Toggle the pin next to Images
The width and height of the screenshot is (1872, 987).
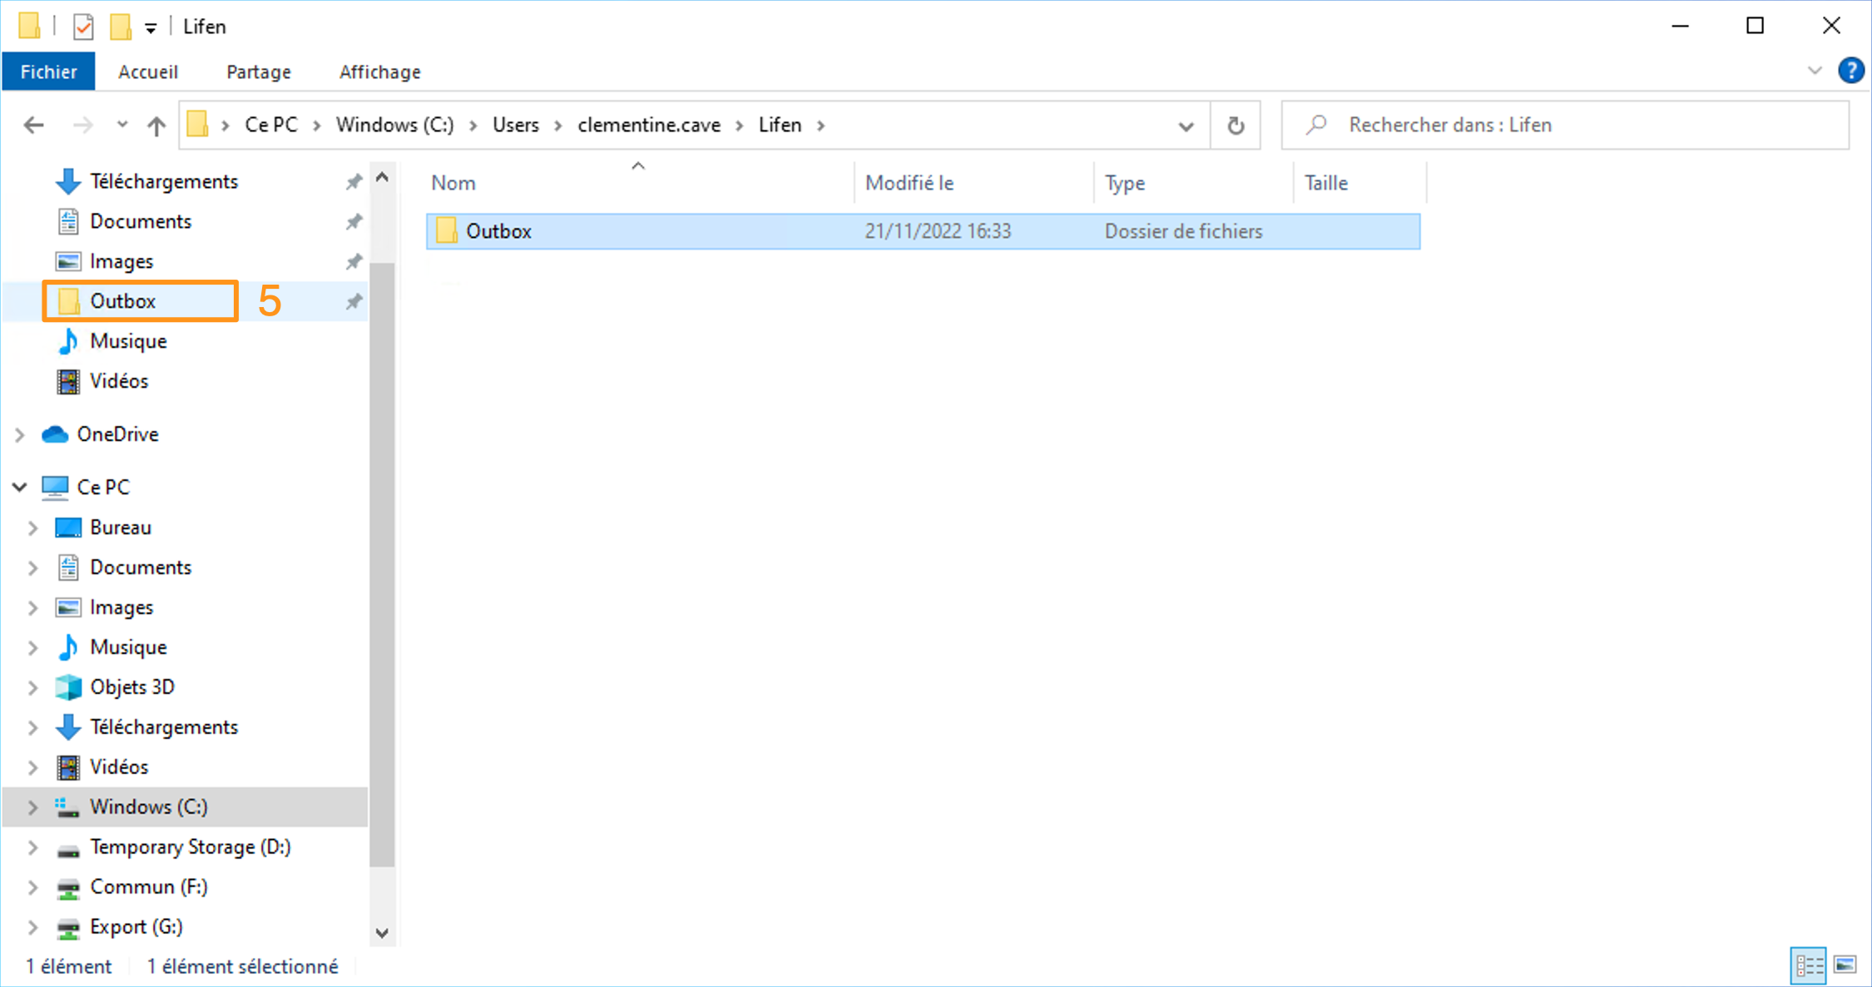(x=354, y=261)
